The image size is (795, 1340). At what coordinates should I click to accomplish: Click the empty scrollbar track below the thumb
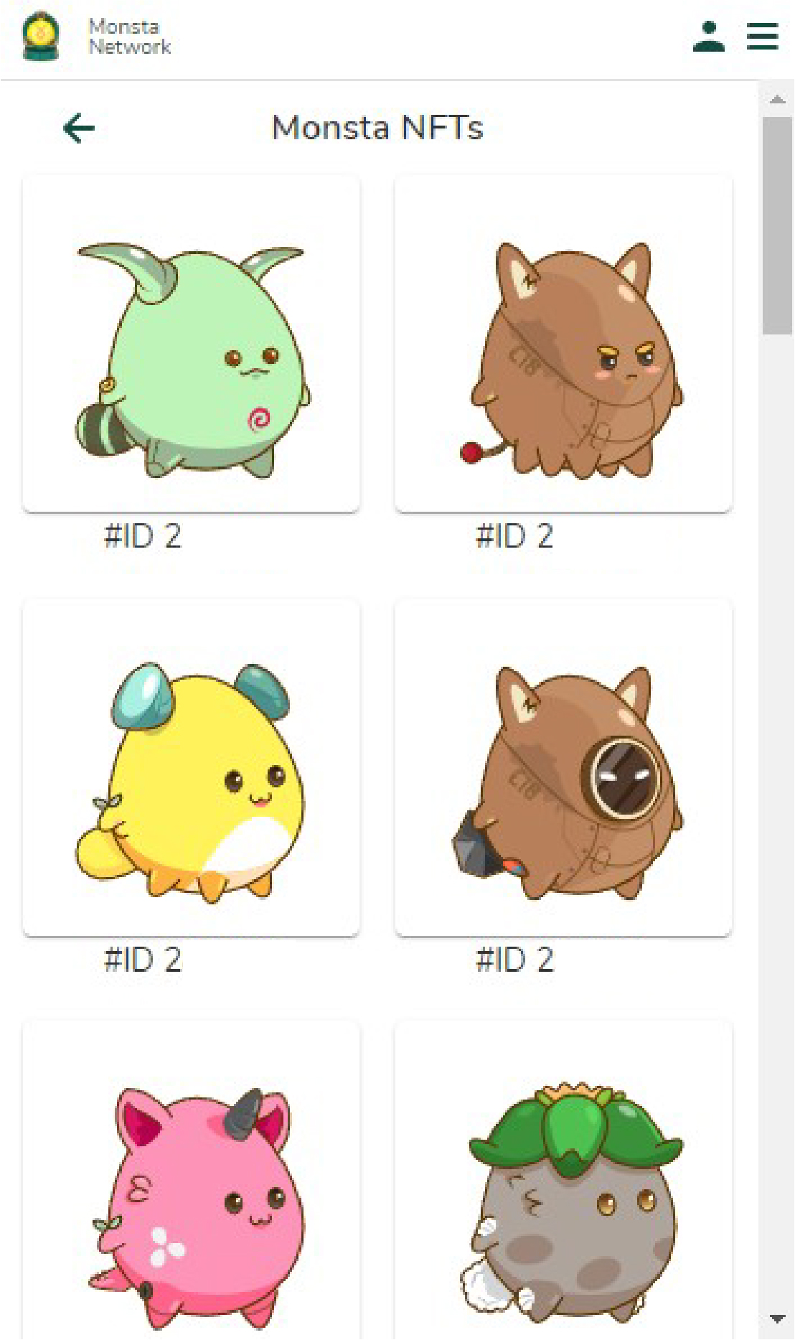(777, 818)
